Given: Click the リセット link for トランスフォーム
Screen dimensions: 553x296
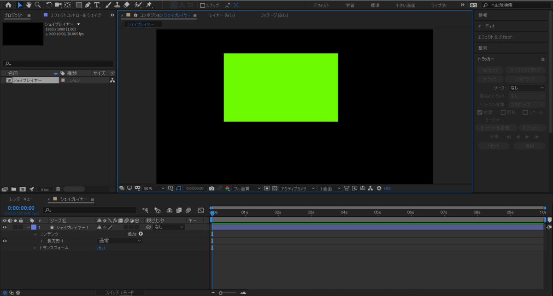Looking at the screenshot, I should 101,248.
